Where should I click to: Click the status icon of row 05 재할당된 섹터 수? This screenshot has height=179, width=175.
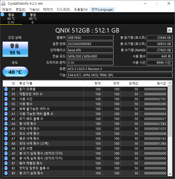6,94
